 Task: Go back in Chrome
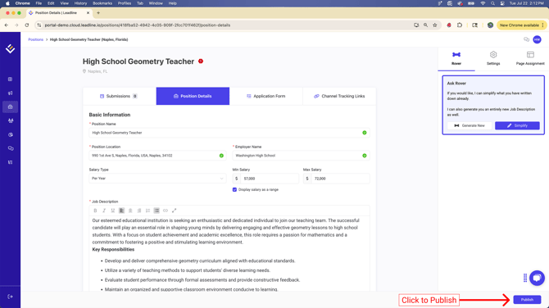coord(7,25)
